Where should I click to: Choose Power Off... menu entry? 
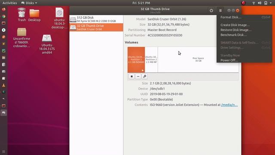click(x=244, y=60)
